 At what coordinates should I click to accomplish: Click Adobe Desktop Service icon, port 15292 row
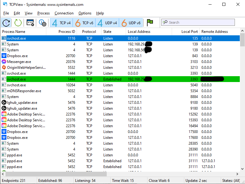(4, 114)
